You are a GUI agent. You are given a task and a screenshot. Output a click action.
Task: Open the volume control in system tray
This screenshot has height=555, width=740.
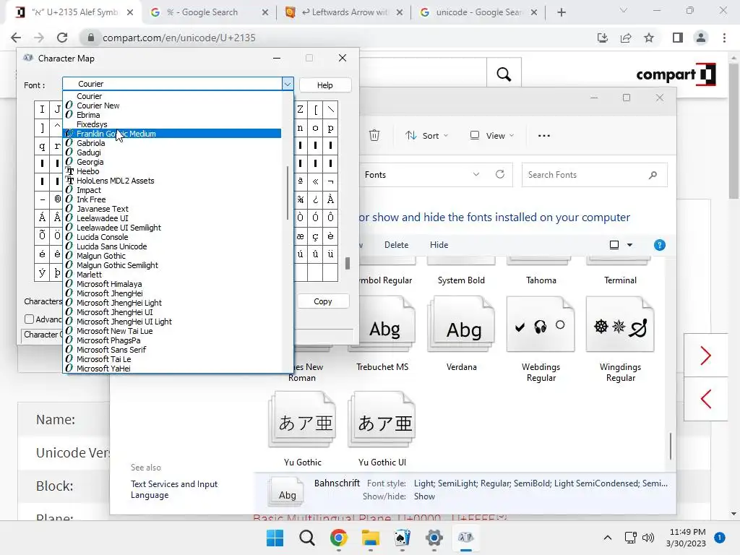click(x=648, y=538)
